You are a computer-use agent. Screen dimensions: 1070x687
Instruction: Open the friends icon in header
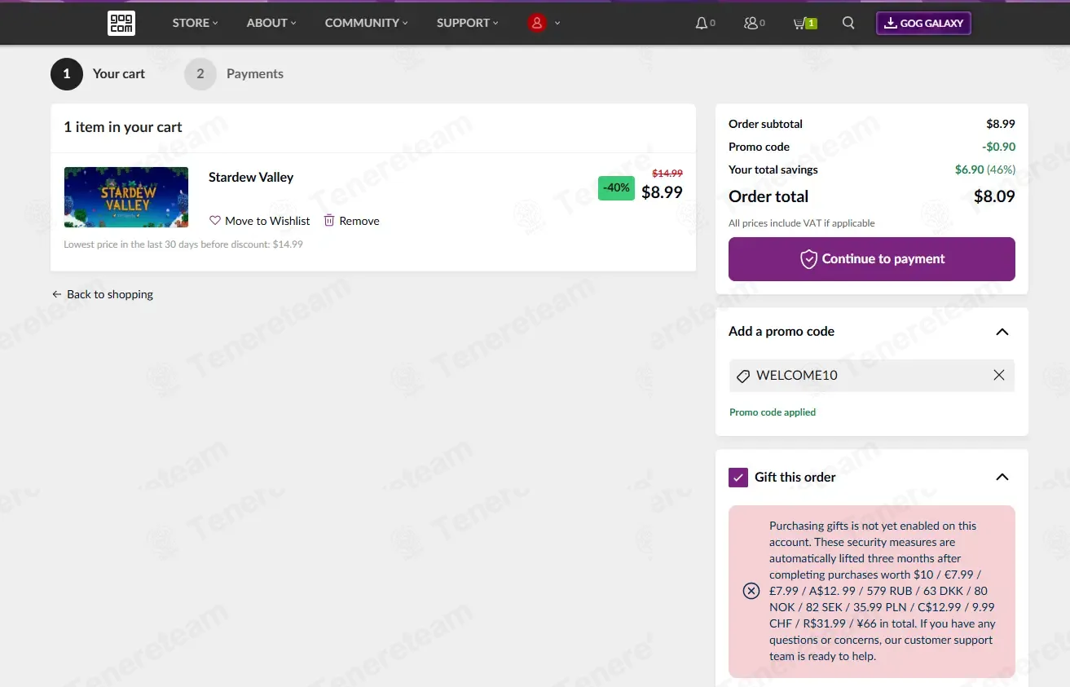751,23
